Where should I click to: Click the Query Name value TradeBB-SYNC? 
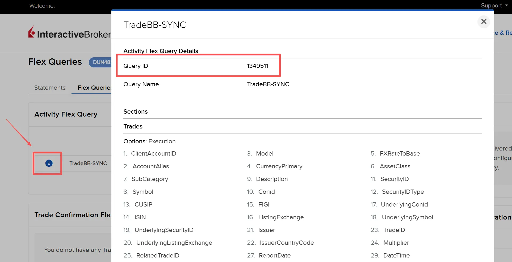[x=268, y=84]
